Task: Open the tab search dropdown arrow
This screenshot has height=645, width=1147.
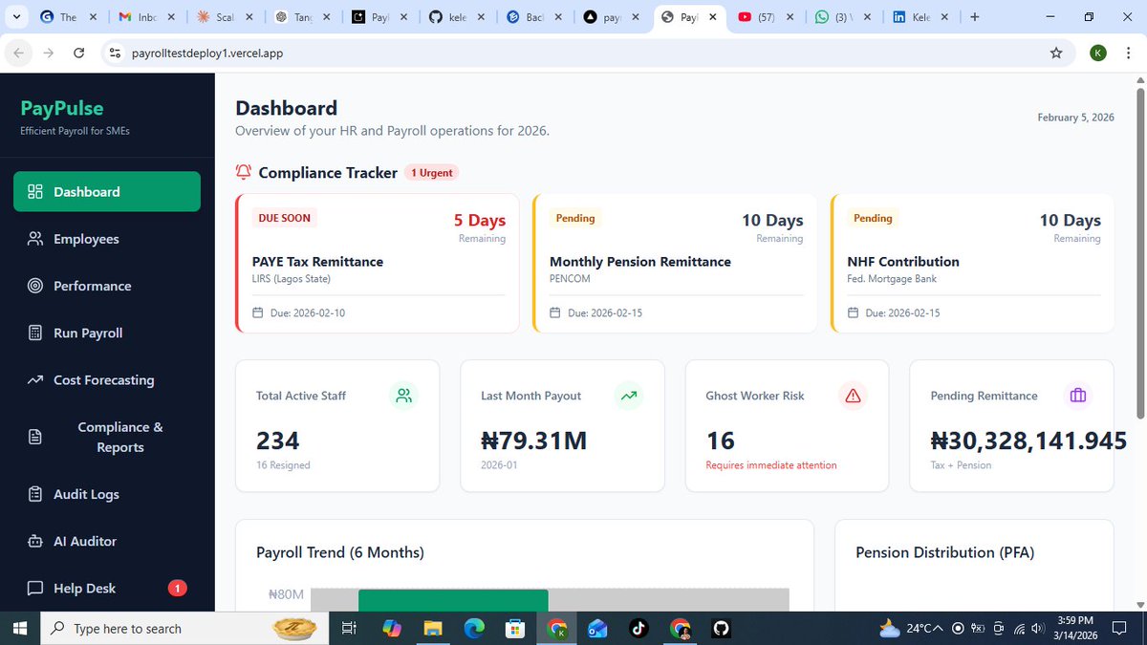Action: pyautogui.click(x=17, y=17)
